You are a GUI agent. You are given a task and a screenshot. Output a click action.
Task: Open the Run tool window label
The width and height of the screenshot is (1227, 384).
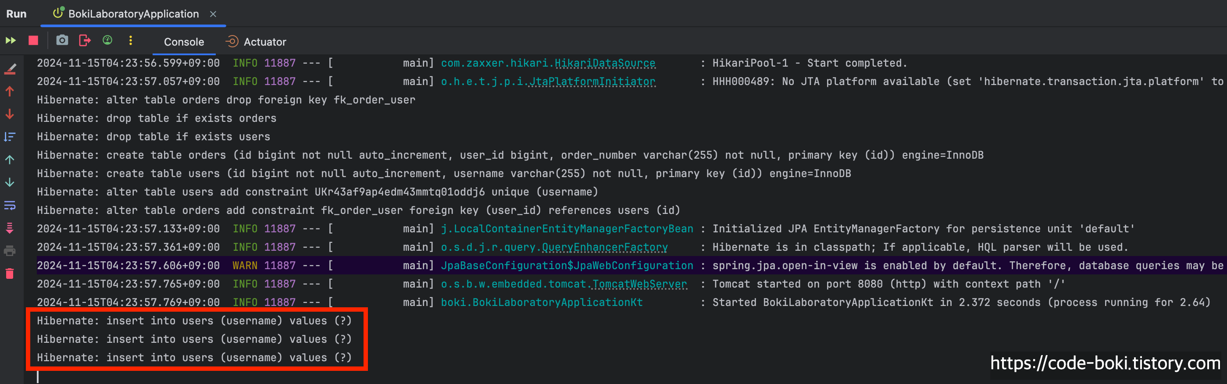pyautogui.click(x=16, y=14)
